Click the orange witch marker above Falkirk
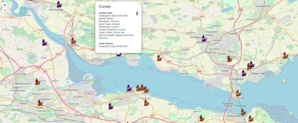The height and width of the screenshot is (123, 298). tap(40, 102)
